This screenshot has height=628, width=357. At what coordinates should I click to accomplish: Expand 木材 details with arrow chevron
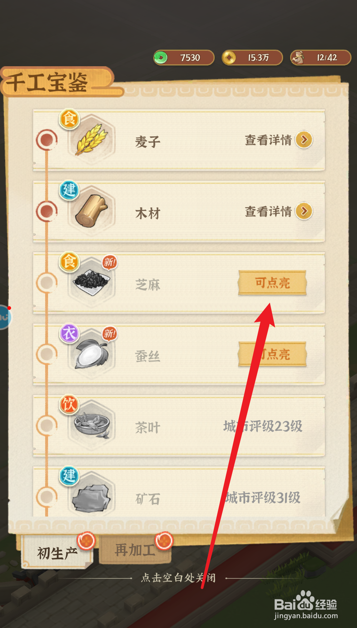pyautogui.click(x=304, y=211)
